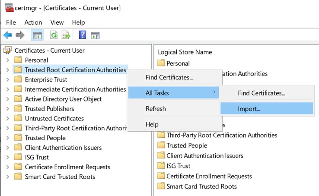The image size is (319, 196).
Task: Select Trusted Root Certification Authorities tree item
Action: click(x=76, y=70)
